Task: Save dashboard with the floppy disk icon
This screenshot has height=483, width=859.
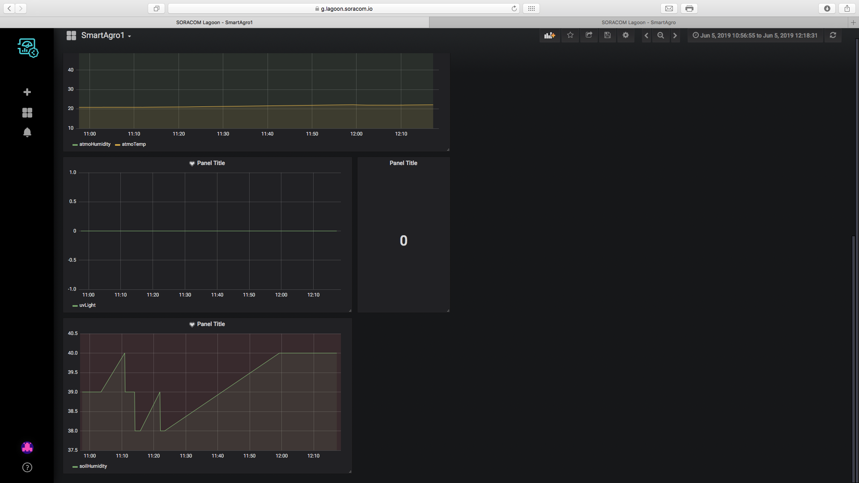Action: [x=607, y=35]
